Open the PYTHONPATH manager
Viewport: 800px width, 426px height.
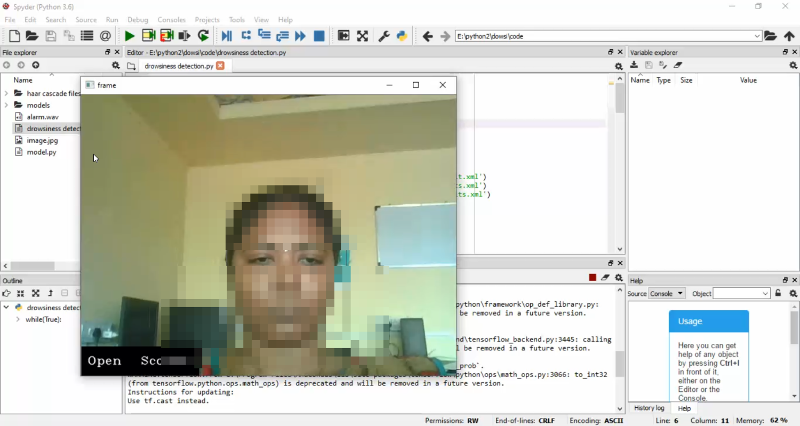click(402, 36)
